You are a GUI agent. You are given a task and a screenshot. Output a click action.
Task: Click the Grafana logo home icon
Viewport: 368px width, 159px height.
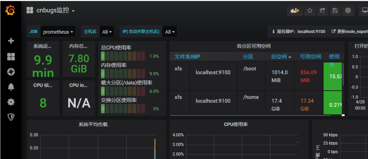10,11
